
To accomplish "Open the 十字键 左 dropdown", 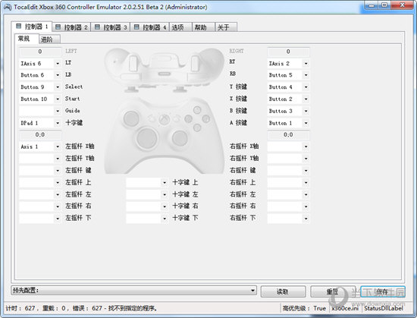I will point(147,194).
